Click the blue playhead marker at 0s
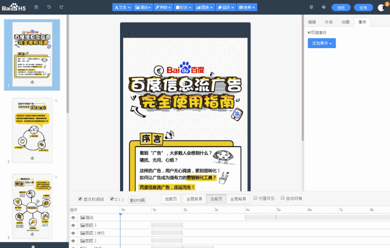The width and height of the screenshot is (390, 248). (x=121, y=215)
